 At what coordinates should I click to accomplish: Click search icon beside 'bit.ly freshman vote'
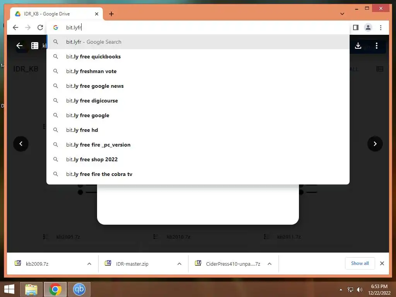pos(56,71)
